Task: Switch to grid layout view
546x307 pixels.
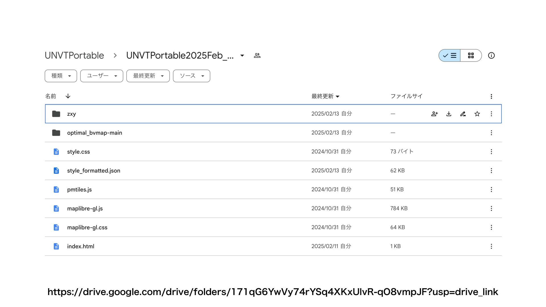Action: coord(471,55)
